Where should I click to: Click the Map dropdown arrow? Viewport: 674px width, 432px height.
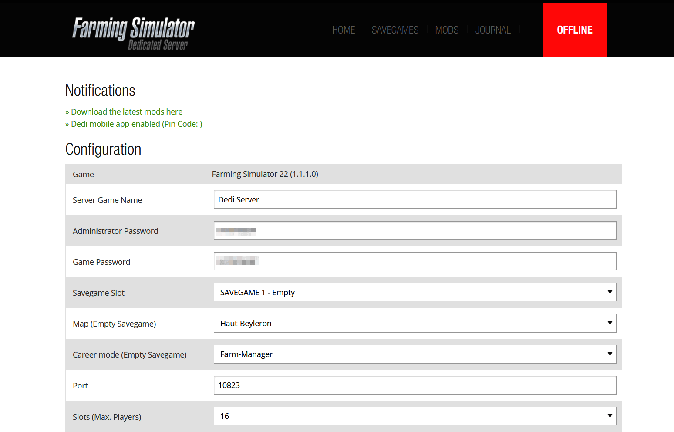pyautogui.click(x=609, y=323)
